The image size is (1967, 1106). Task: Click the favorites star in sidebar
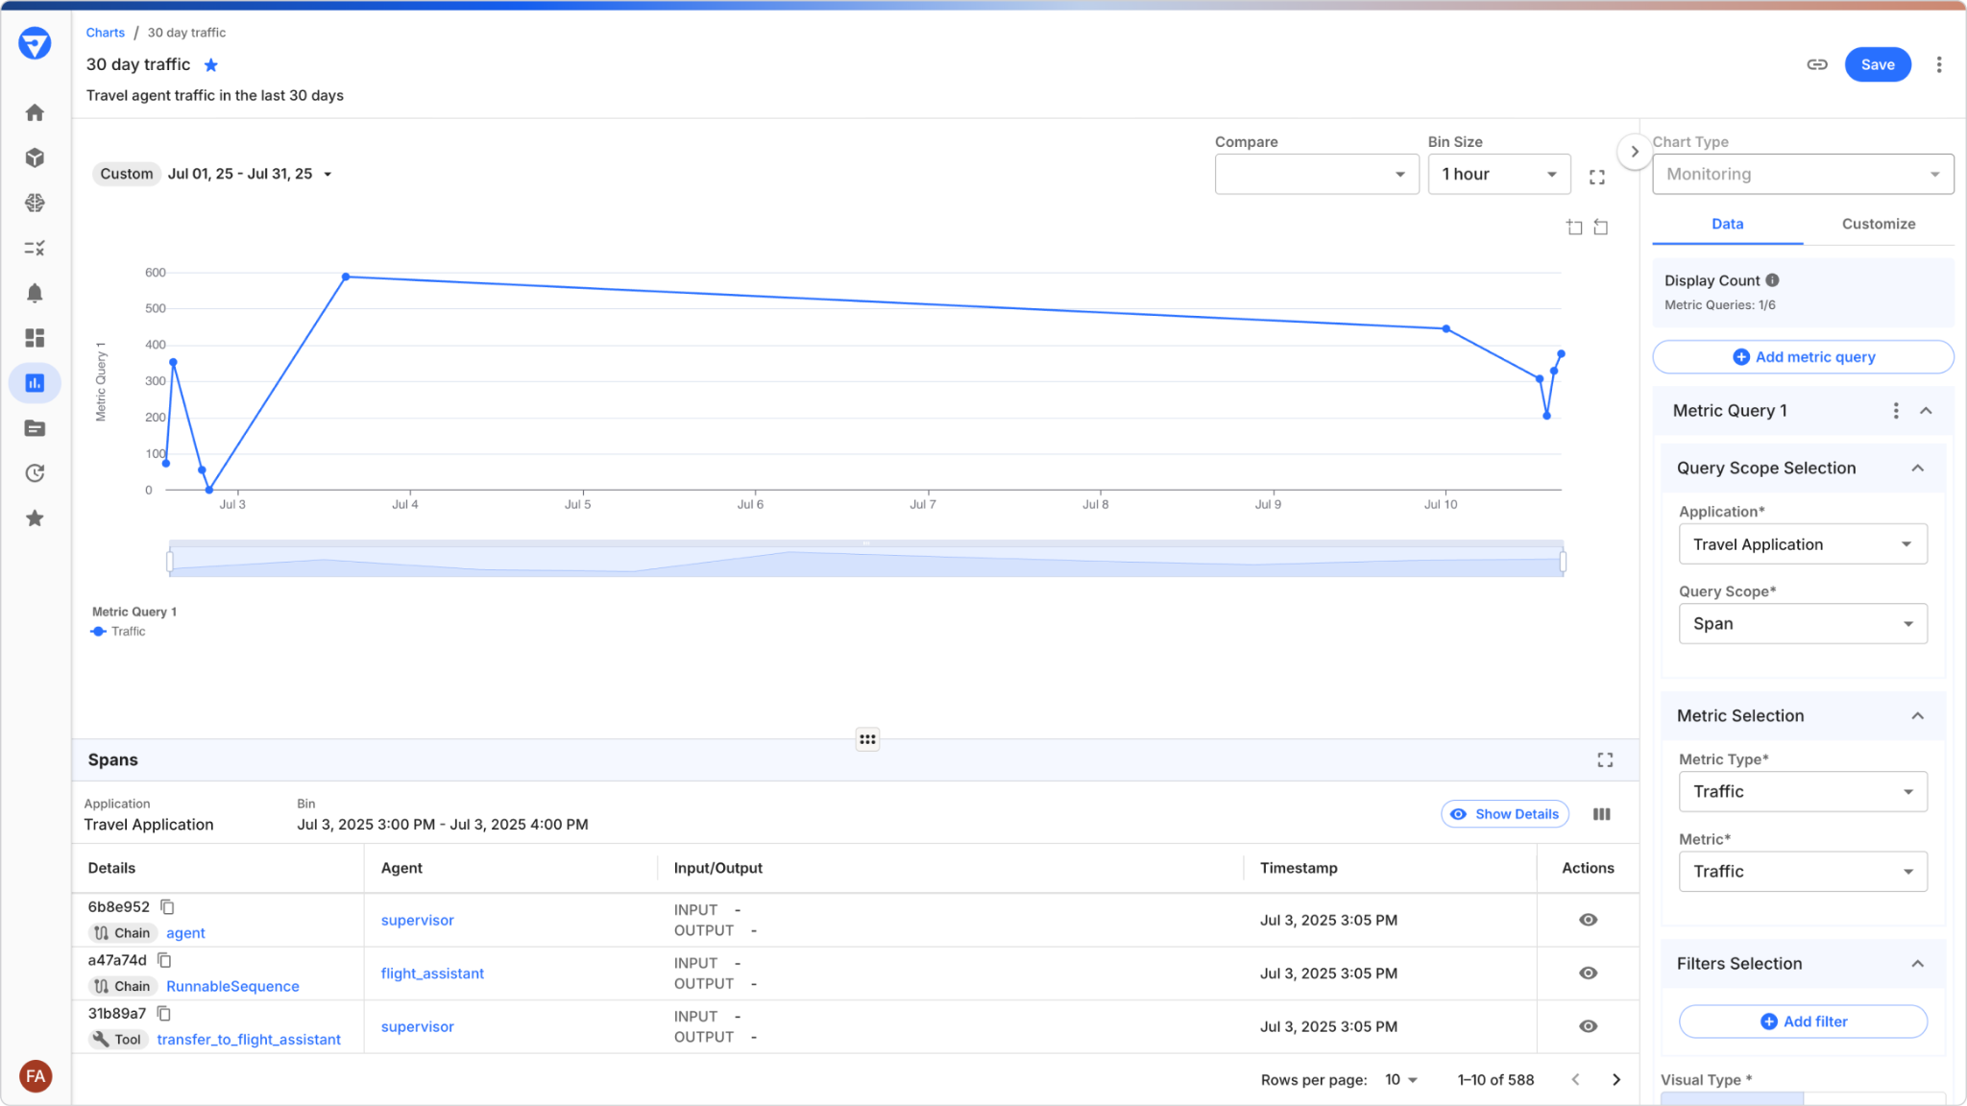[x=35, y=518]
